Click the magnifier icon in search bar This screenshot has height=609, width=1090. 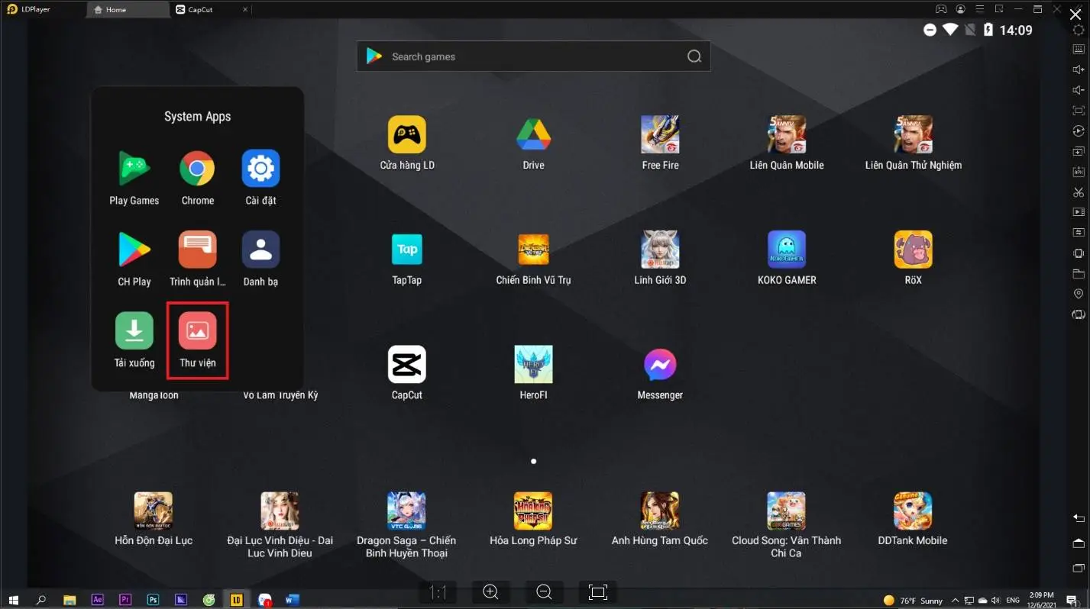pyautogui.click(x=694, y=56)
